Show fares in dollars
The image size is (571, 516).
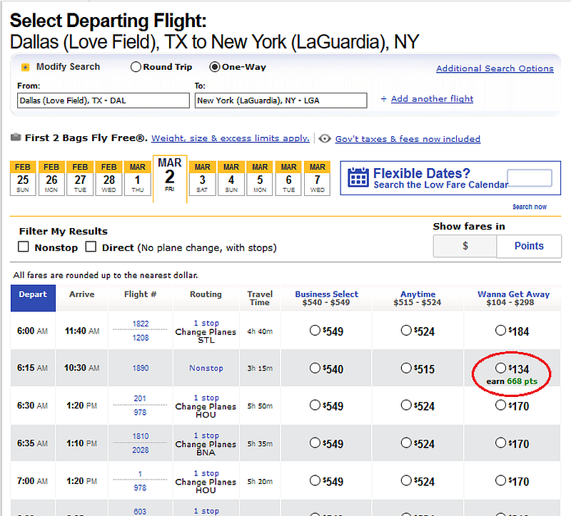coord(465,246)
